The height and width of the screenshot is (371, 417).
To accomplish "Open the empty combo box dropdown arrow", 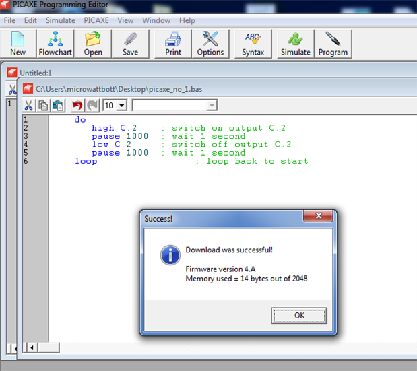I will tap(212, 106).
